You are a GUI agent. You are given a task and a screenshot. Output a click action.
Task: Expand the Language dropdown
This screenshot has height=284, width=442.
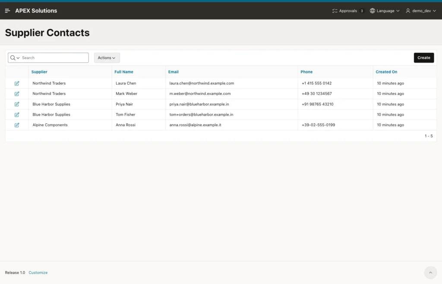click(385, 11)
